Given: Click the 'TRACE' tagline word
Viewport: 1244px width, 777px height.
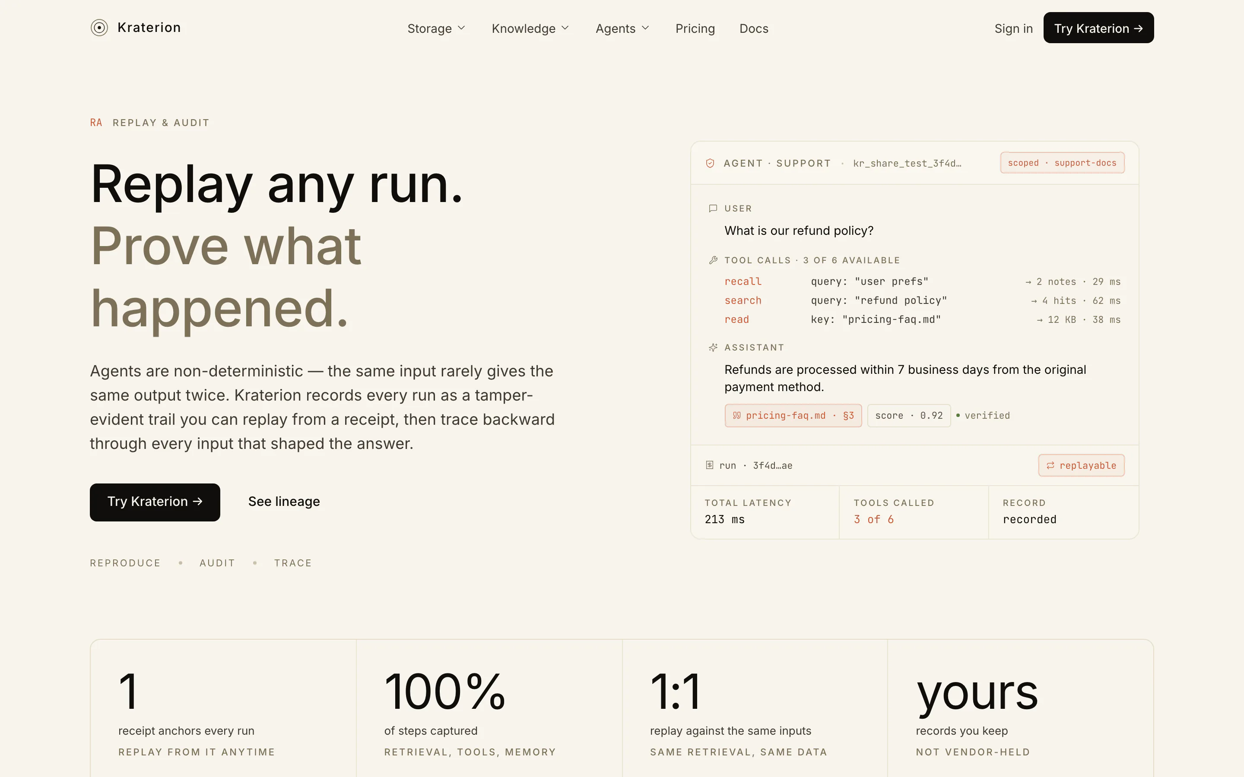Looking at the screenshot, I should pos(293,563).
